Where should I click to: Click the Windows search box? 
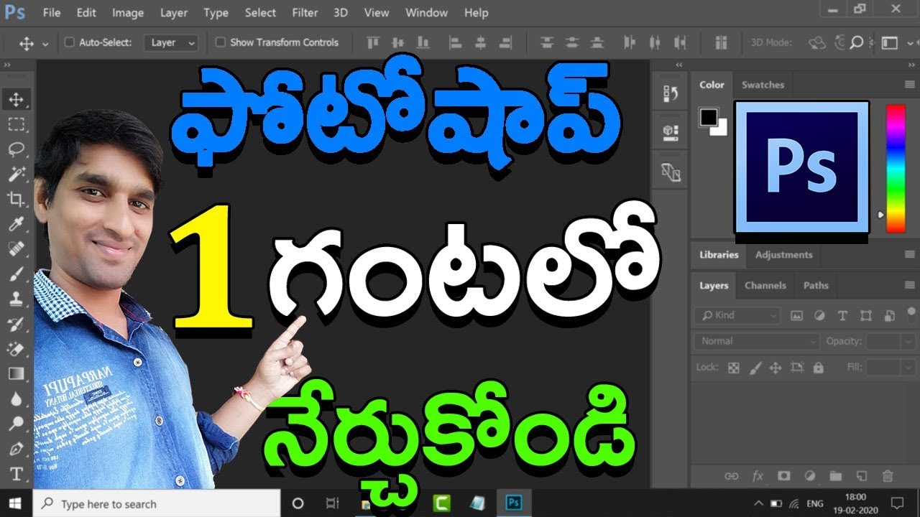(x=157, y=503)
